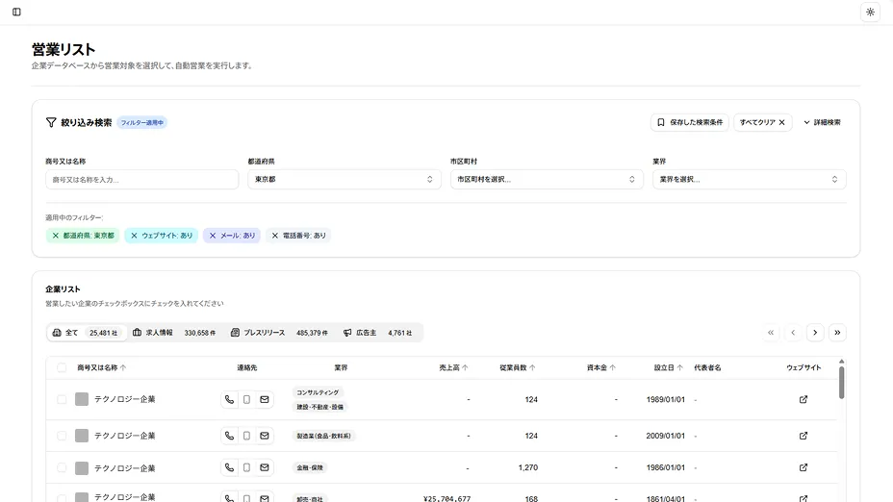Click company logo in the 1989/01/01 row
Viewport: 893px width, 502px height.
coord(82,399)
